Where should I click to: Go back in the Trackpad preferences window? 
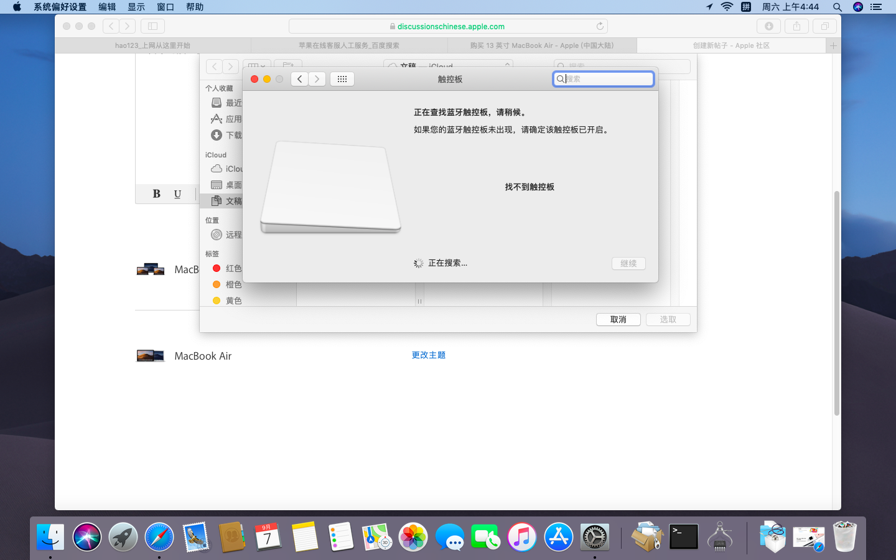pyautogui.click(x=299, y=79)
